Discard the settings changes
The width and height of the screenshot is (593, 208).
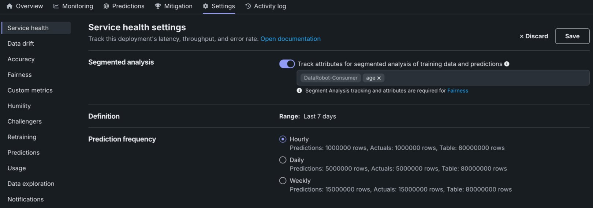pos(534,36)
